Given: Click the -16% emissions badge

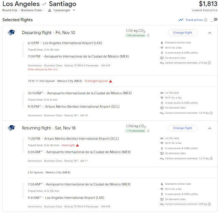Looking at the screenshot, I should click(x=135, y=35).
